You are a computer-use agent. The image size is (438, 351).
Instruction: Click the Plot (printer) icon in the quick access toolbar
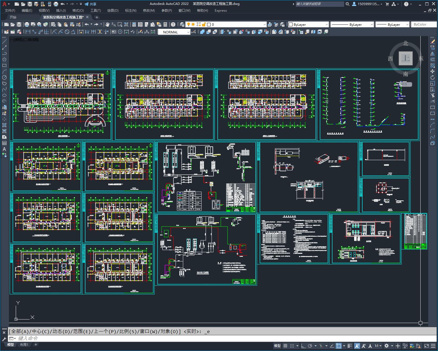56,4
